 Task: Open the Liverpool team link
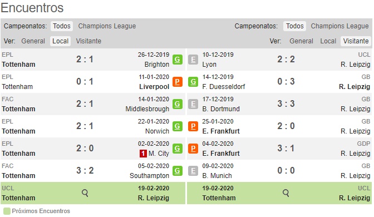pyautogui.click(x=154, y=87)
